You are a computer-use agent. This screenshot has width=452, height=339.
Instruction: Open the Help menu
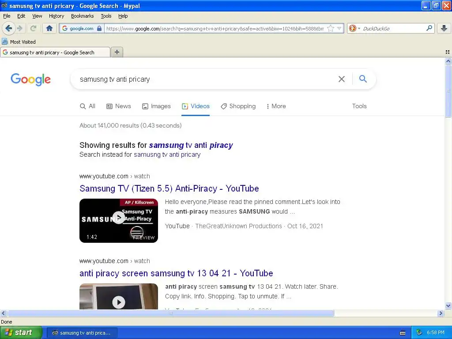pyautogui.click(x=123, y=16)
